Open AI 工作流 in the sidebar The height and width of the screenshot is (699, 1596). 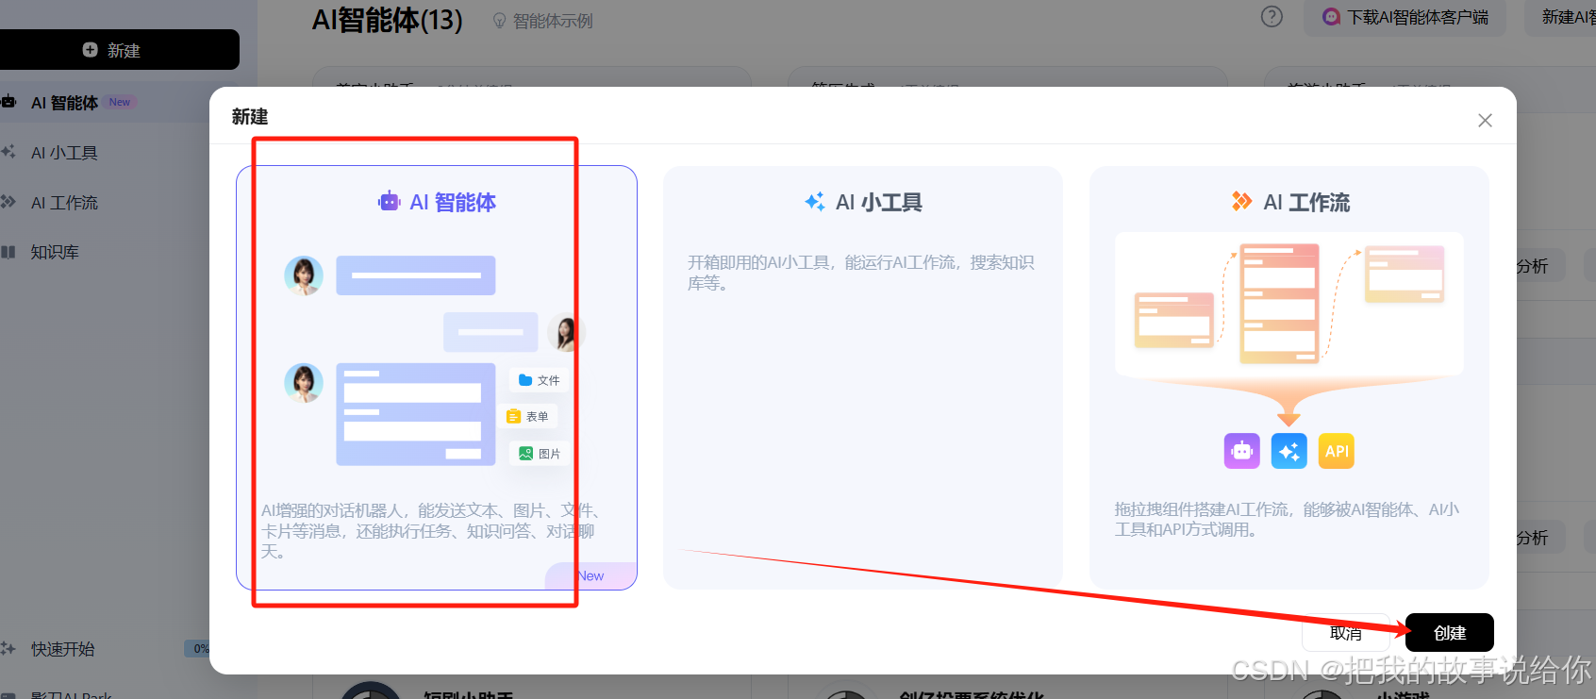coord(65,203)
